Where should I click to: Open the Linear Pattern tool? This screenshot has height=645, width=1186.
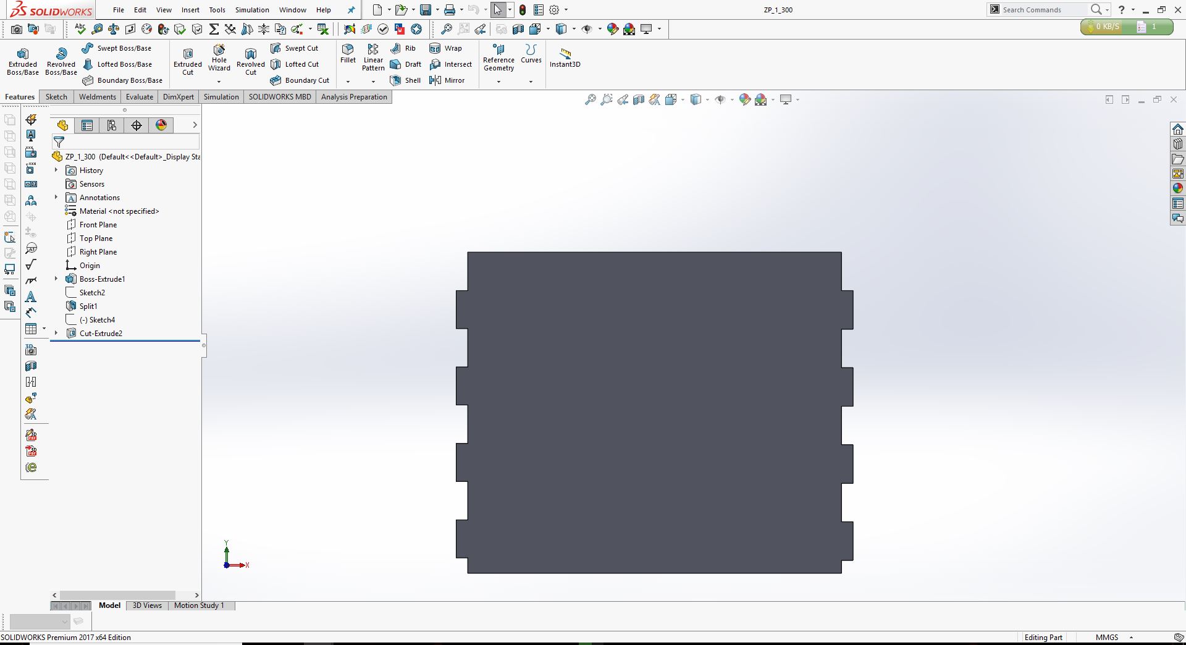[x=373, y=57]
